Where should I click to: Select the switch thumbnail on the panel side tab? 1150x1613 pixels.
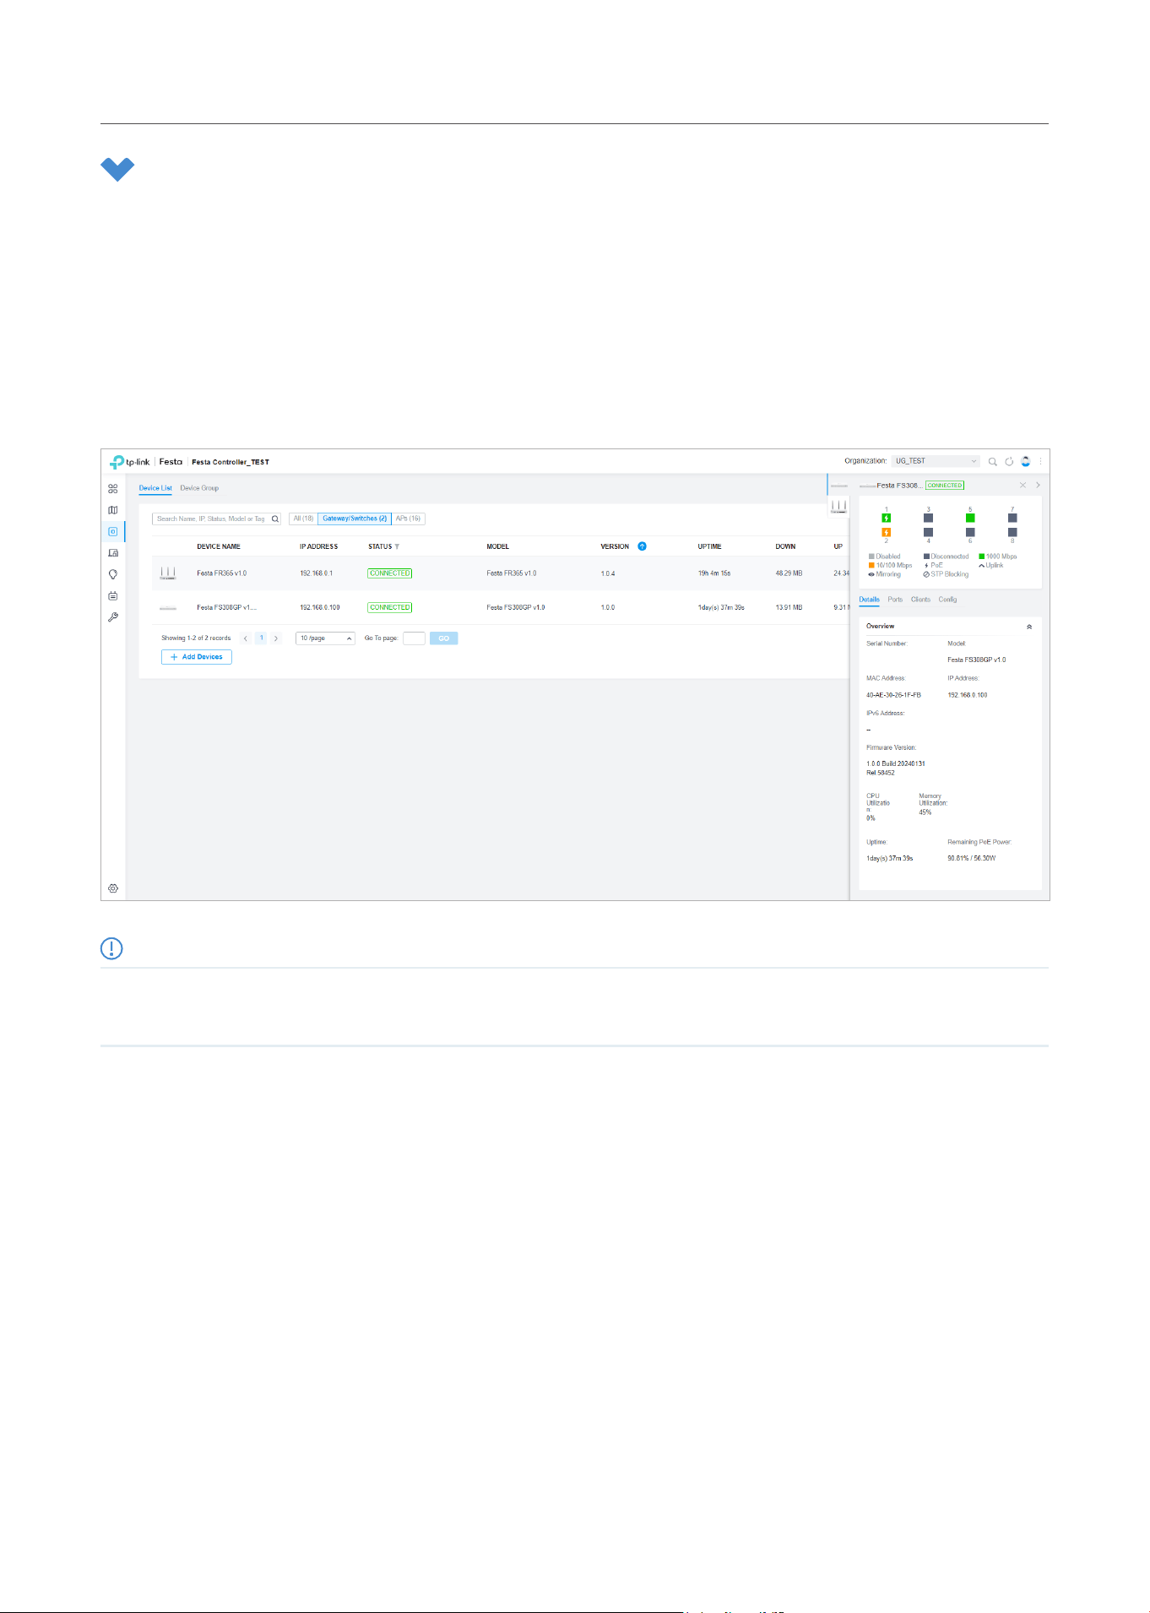point(838,486)
